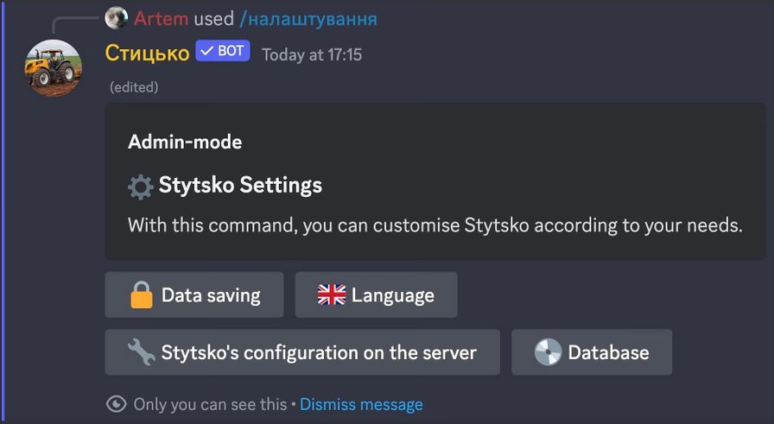Click Artem's small profile avatar
The height and width of the screenshot is (424, 774).
click(117, 18)
